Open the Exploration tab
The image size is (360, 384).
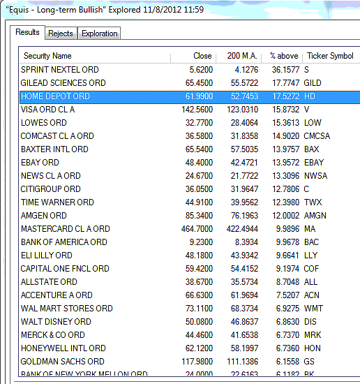click(99, 34)
